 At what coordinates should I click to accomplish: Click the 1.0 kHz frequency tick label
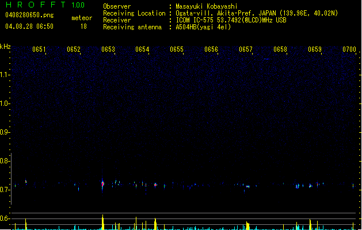tap(5, 103)
